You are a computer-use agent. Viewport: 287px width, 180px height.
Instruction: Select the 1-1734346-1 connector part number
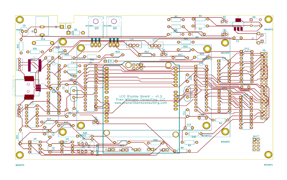click(x=13, y=85)
